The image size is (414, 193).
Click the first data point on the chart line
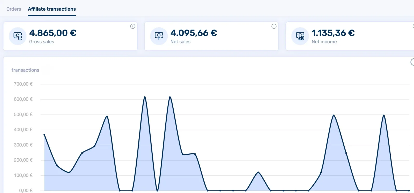click(x=44, y=135)
